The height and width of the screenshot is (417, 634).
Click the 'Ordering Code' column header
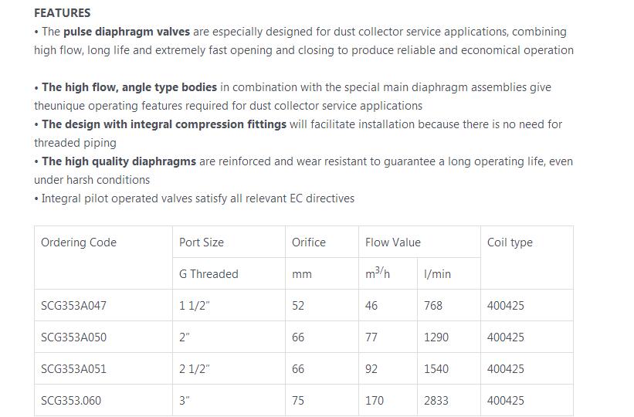coord(79,242)
